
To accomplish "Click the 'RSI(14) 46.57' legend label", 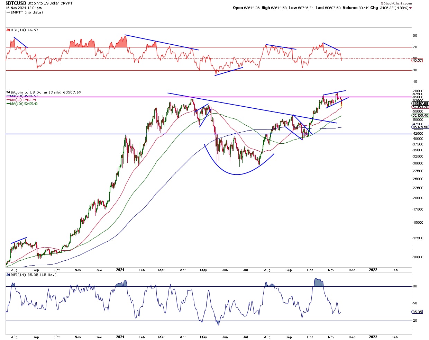I will point(25,30).
